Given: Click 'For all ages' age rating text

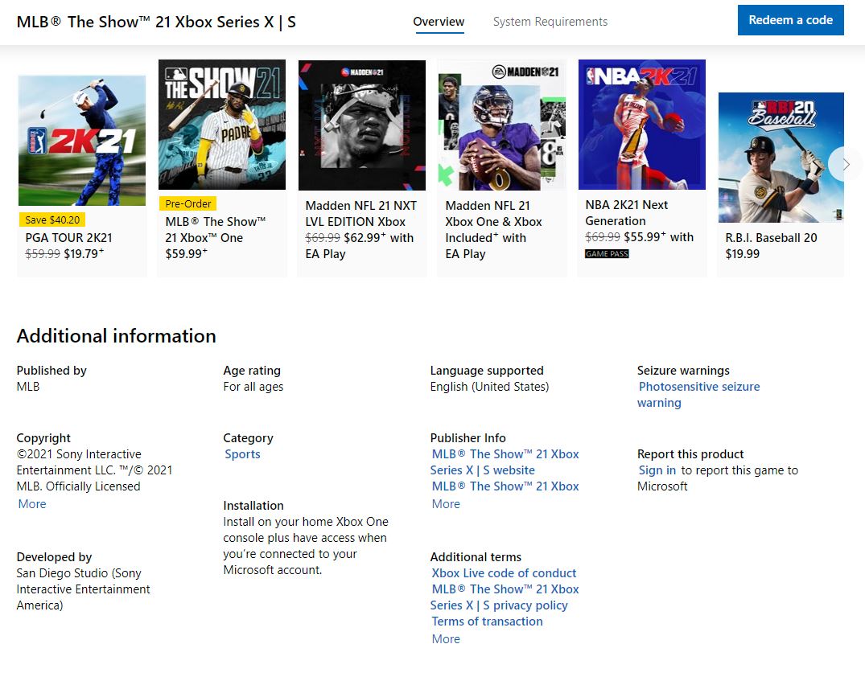Looking at the screenshot, I should tap(253, 387).
